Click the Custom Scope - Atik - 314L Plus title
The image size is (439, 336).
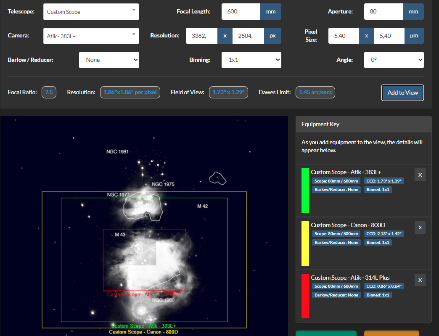350,278
